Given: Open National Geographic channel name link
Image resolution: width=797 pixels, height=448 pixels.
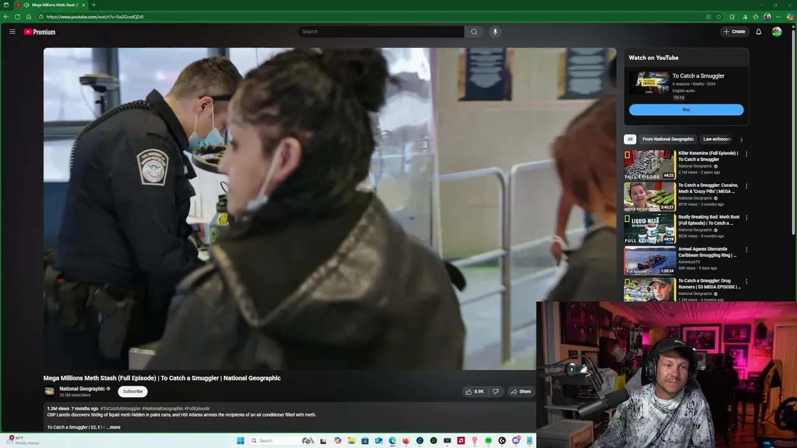Looking at the screenshot, I should click(x=82, y=389).
